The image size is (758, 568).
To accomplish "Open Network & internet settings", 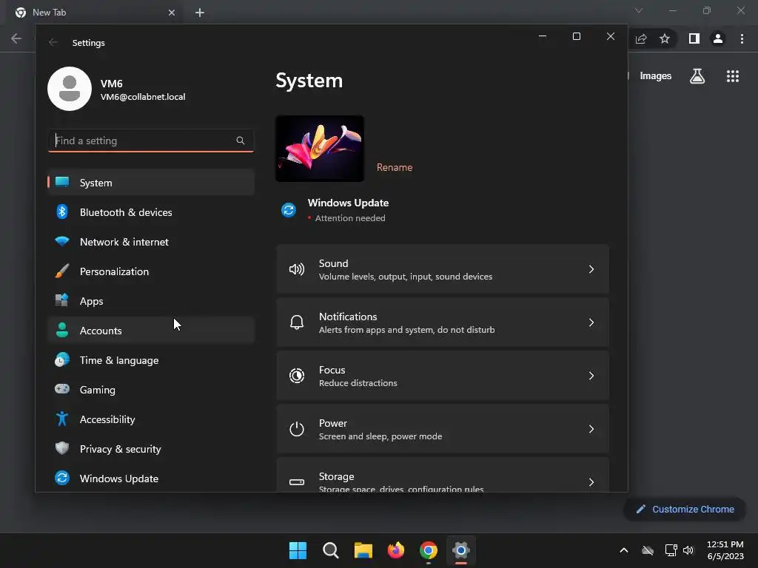I will (151, 242).
